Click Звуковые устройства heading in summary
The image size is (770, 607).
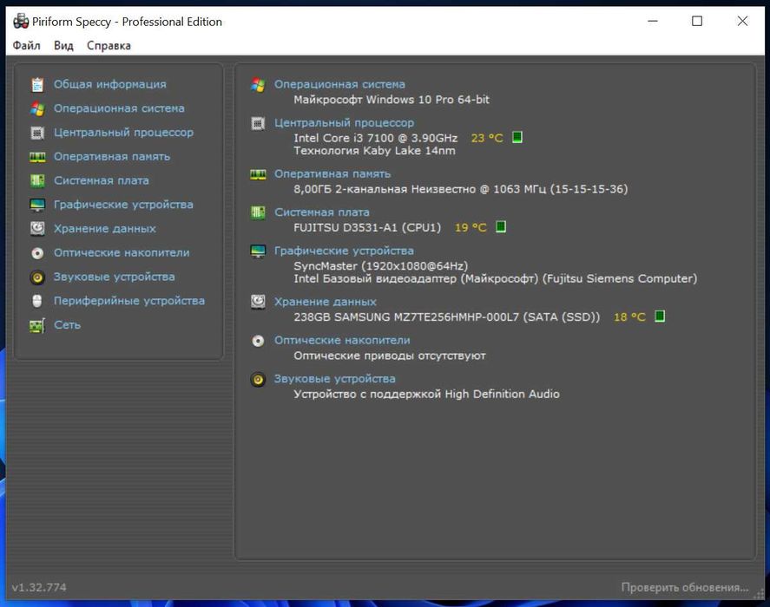click(335, 379)
